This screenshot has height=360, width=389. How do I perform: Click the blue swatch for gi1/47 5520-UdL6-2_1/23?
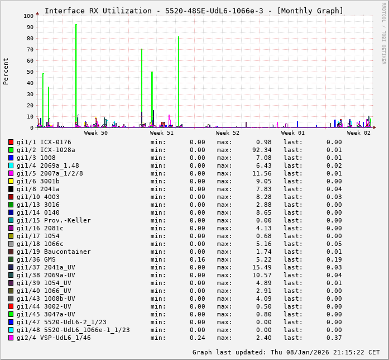click(x=11, y=322)
